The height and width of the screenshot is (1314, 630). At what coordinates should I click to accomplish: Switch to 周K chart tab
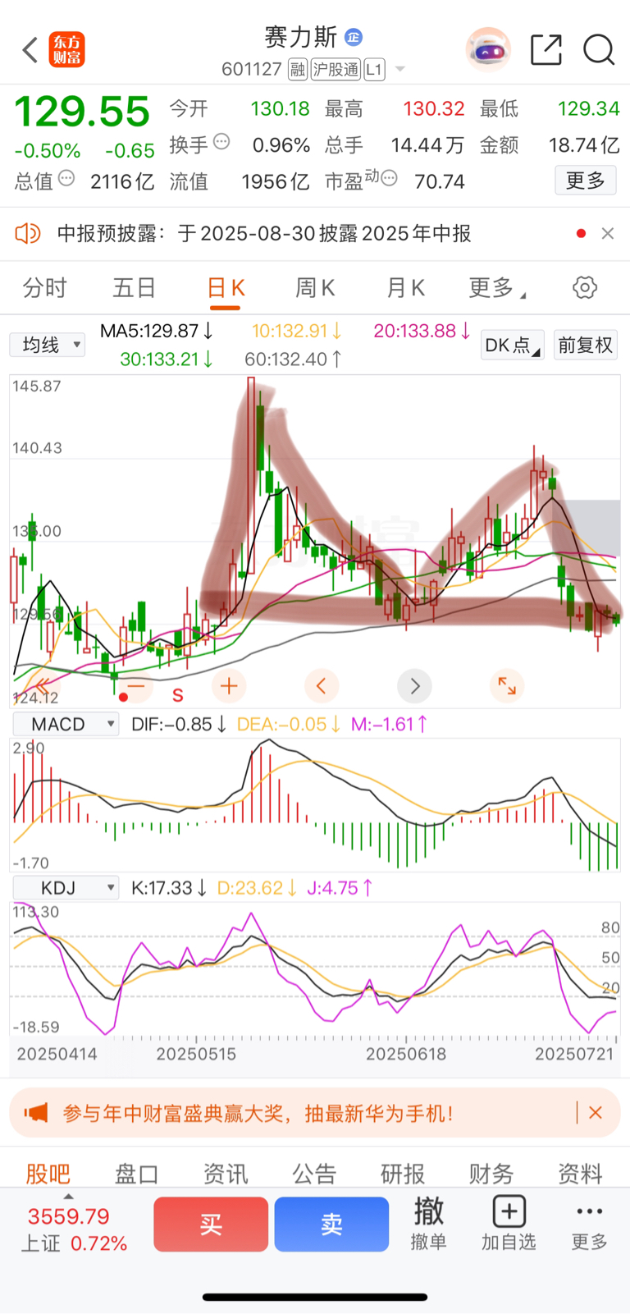[315, 288]
